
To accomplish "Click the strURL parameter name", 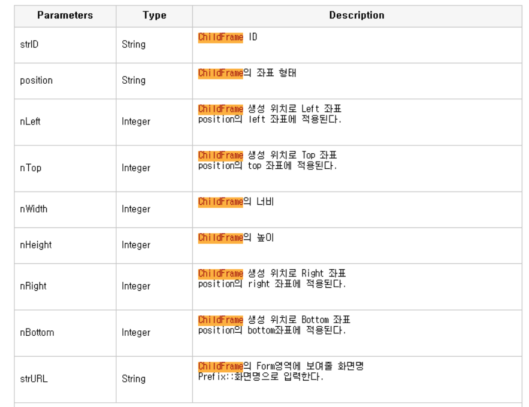I will coord(34,379).
